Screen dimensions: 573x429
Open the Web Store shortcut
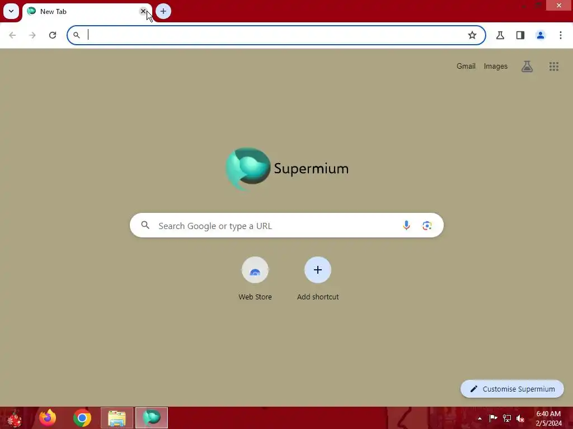pyautogui.click(x=255, y=279)
